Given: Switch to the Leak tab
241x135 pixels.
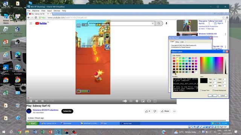Looking at the screenshot, I should (x=182, y=42).
